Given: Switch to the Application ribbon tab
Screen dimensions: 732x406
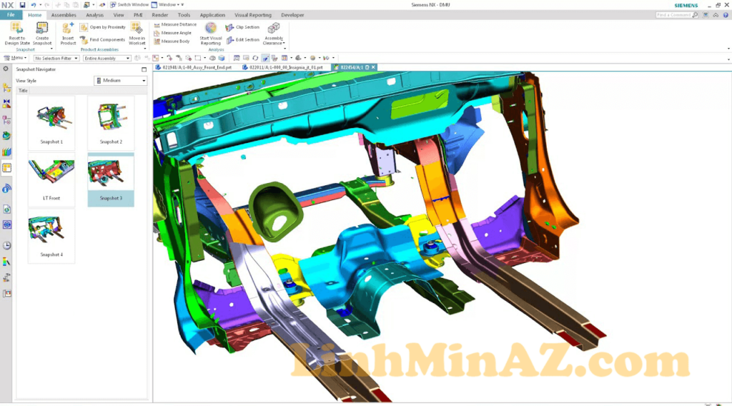Looking at the screenshot, I should coord(212,15).
